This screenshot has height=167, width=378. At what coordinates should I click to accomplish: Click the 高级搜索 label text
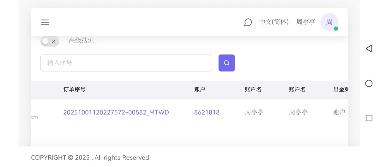click(81, 40)
